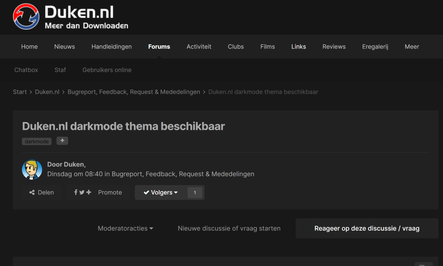This screenshot has height=266, width=443.
Task: Click Nieuwe discussie of vraag starten
Action: pyautogui.click(x=229, y=229)
